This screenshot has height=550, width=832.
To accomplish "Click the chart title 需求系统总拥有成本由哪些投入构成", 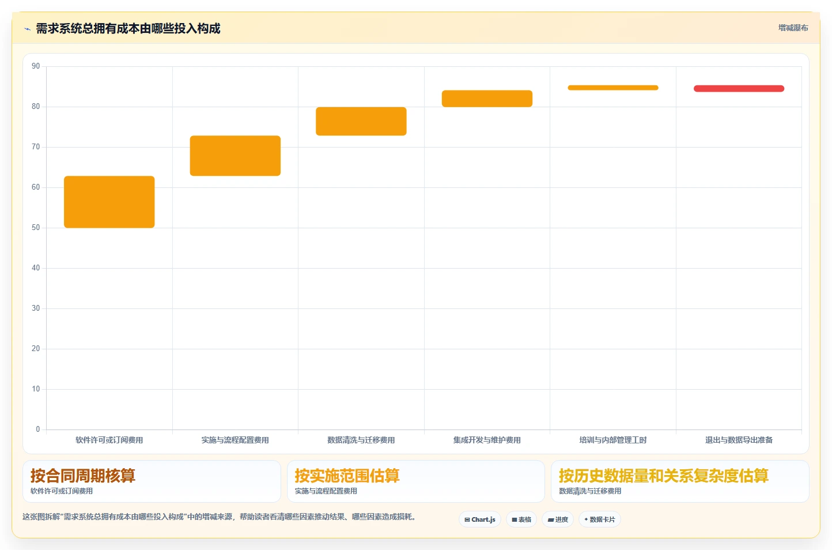I will point(128,29).
